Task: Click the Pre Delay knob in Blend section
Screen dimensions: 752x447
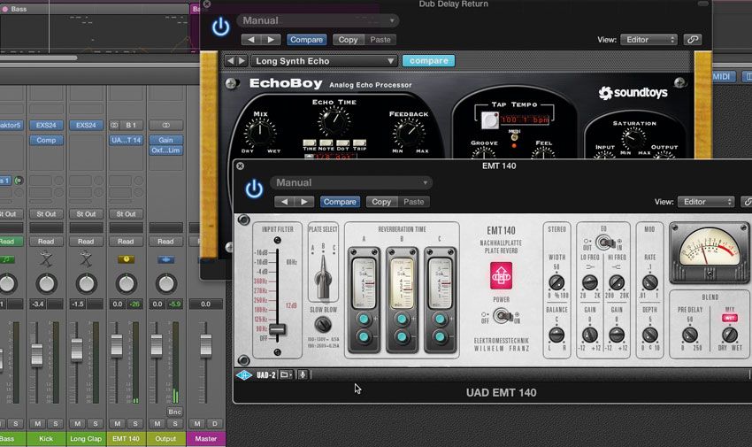Action: [x=690, y=335]
